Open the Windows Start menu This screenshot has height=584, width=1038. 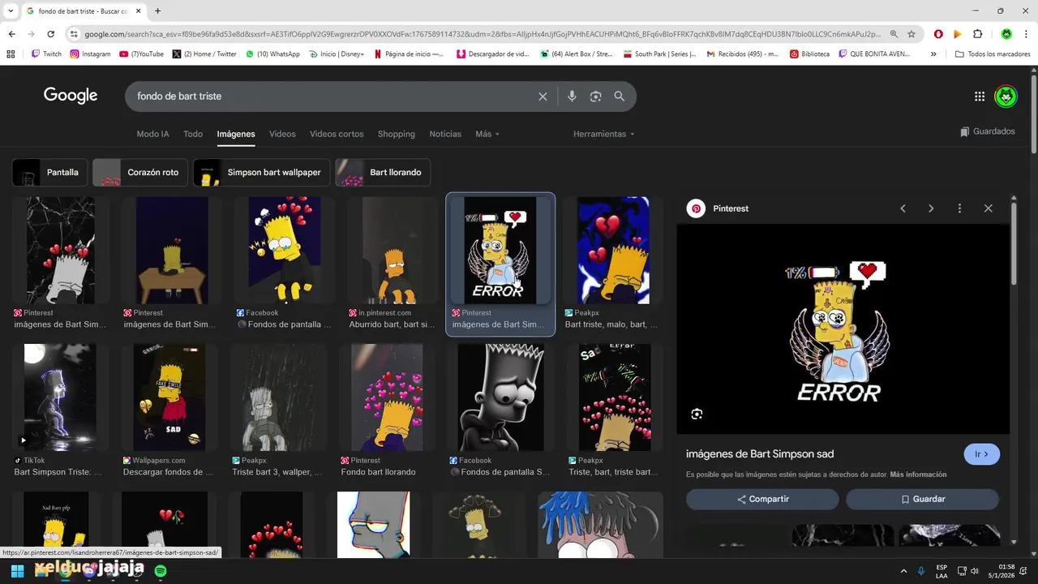17,571
